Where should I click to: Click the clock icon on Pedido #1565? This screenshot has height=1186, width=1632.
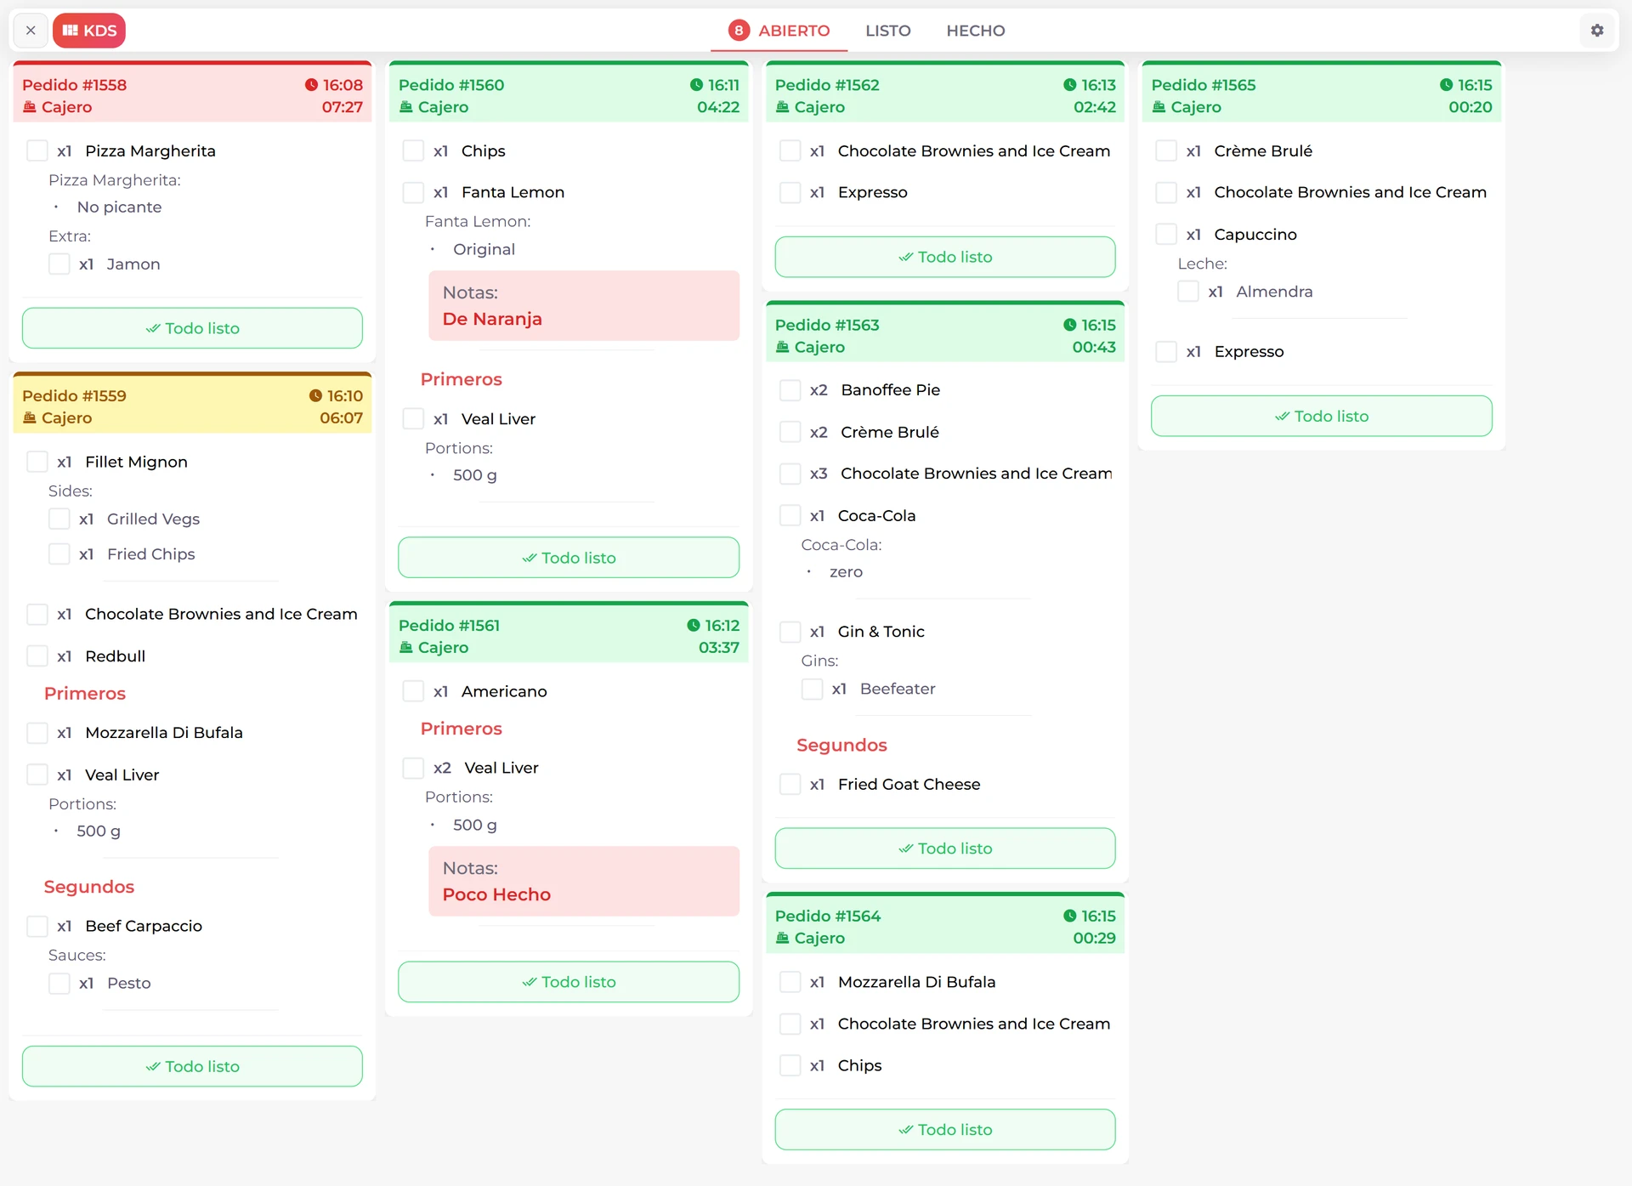tap(1446, 85)
